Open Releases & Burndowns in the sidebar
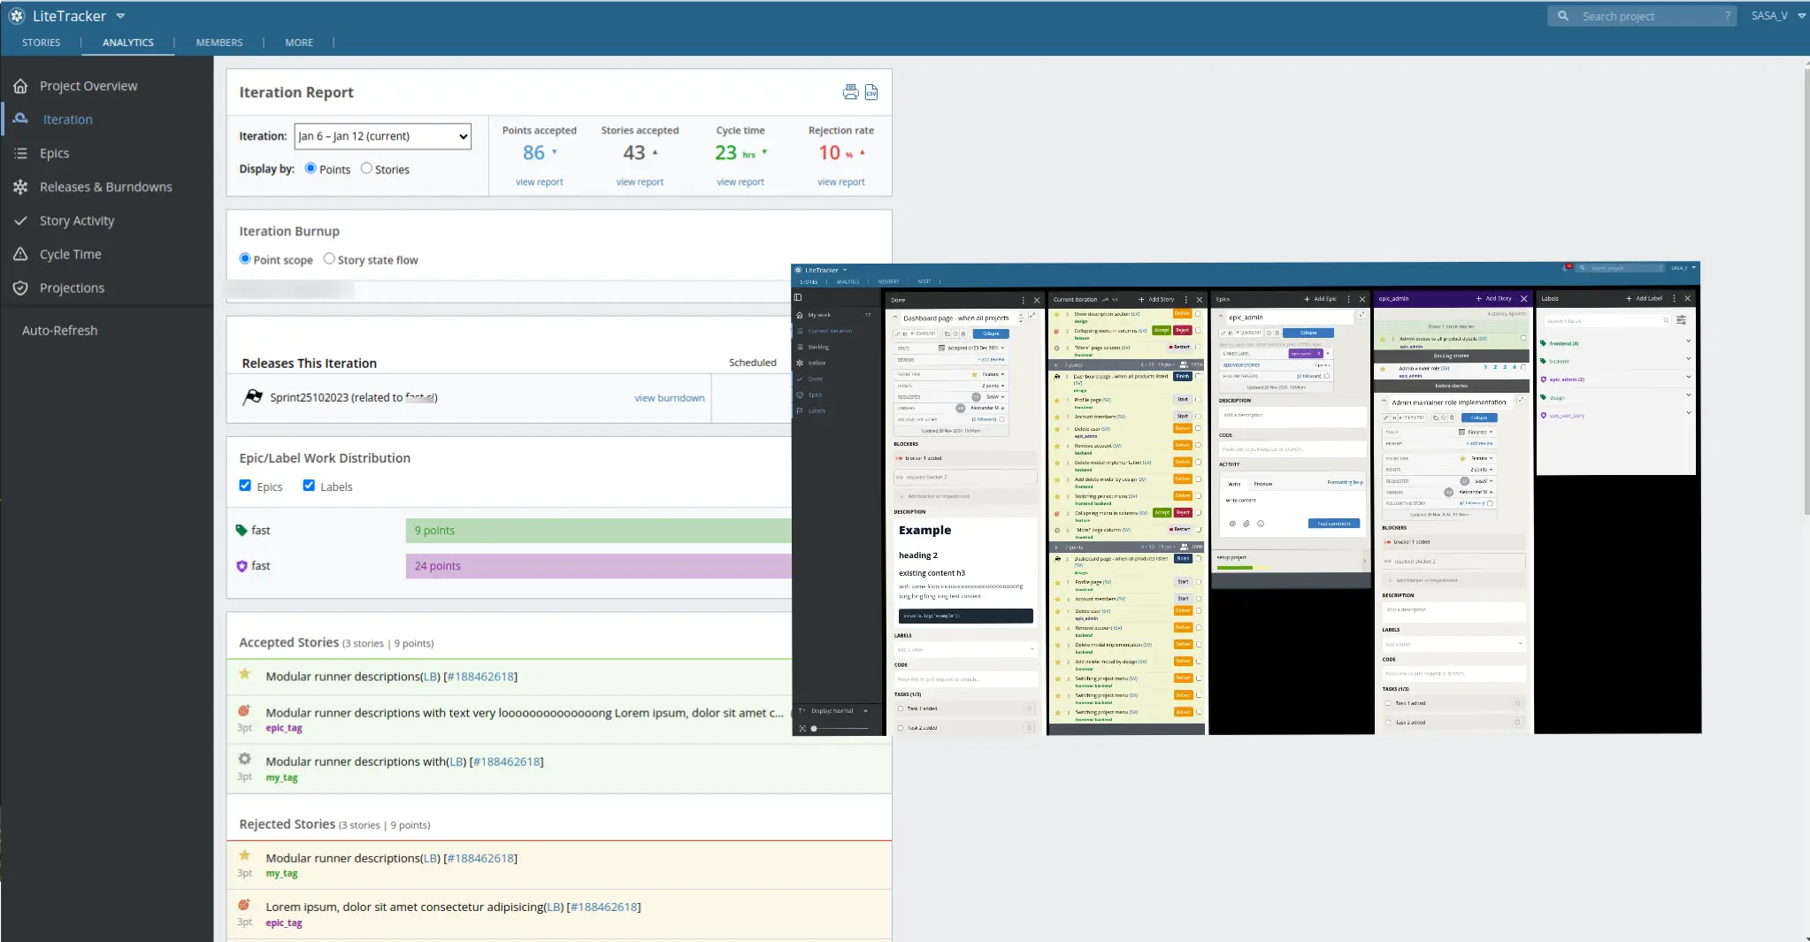 tap(105, 187)
